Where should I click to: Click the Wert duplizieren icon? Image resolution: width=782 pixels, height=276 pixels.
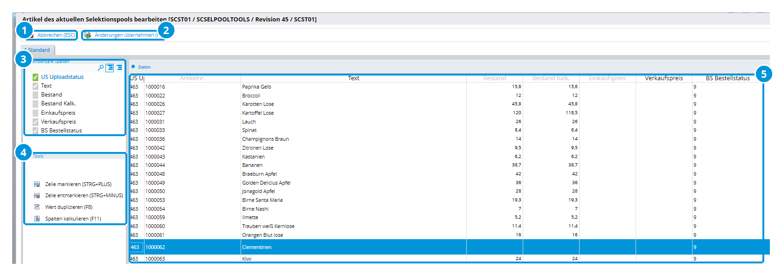(37, 207)
